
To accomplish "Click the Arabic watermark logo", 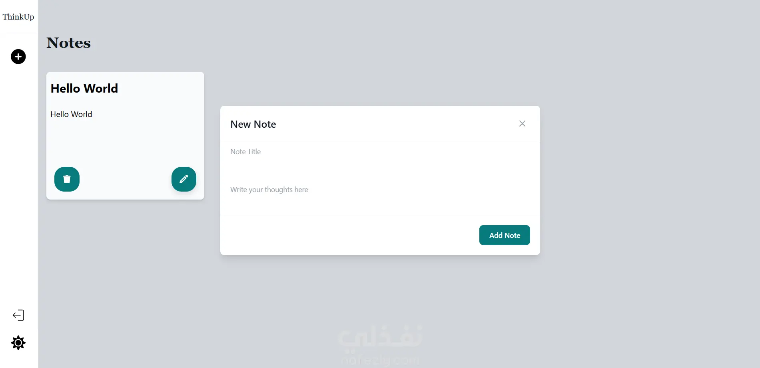I will click(x=380, y=336).
